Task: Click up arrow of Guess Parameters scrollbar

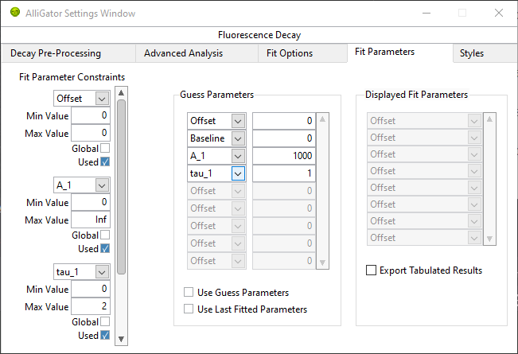Action: [x=322, y=119]
